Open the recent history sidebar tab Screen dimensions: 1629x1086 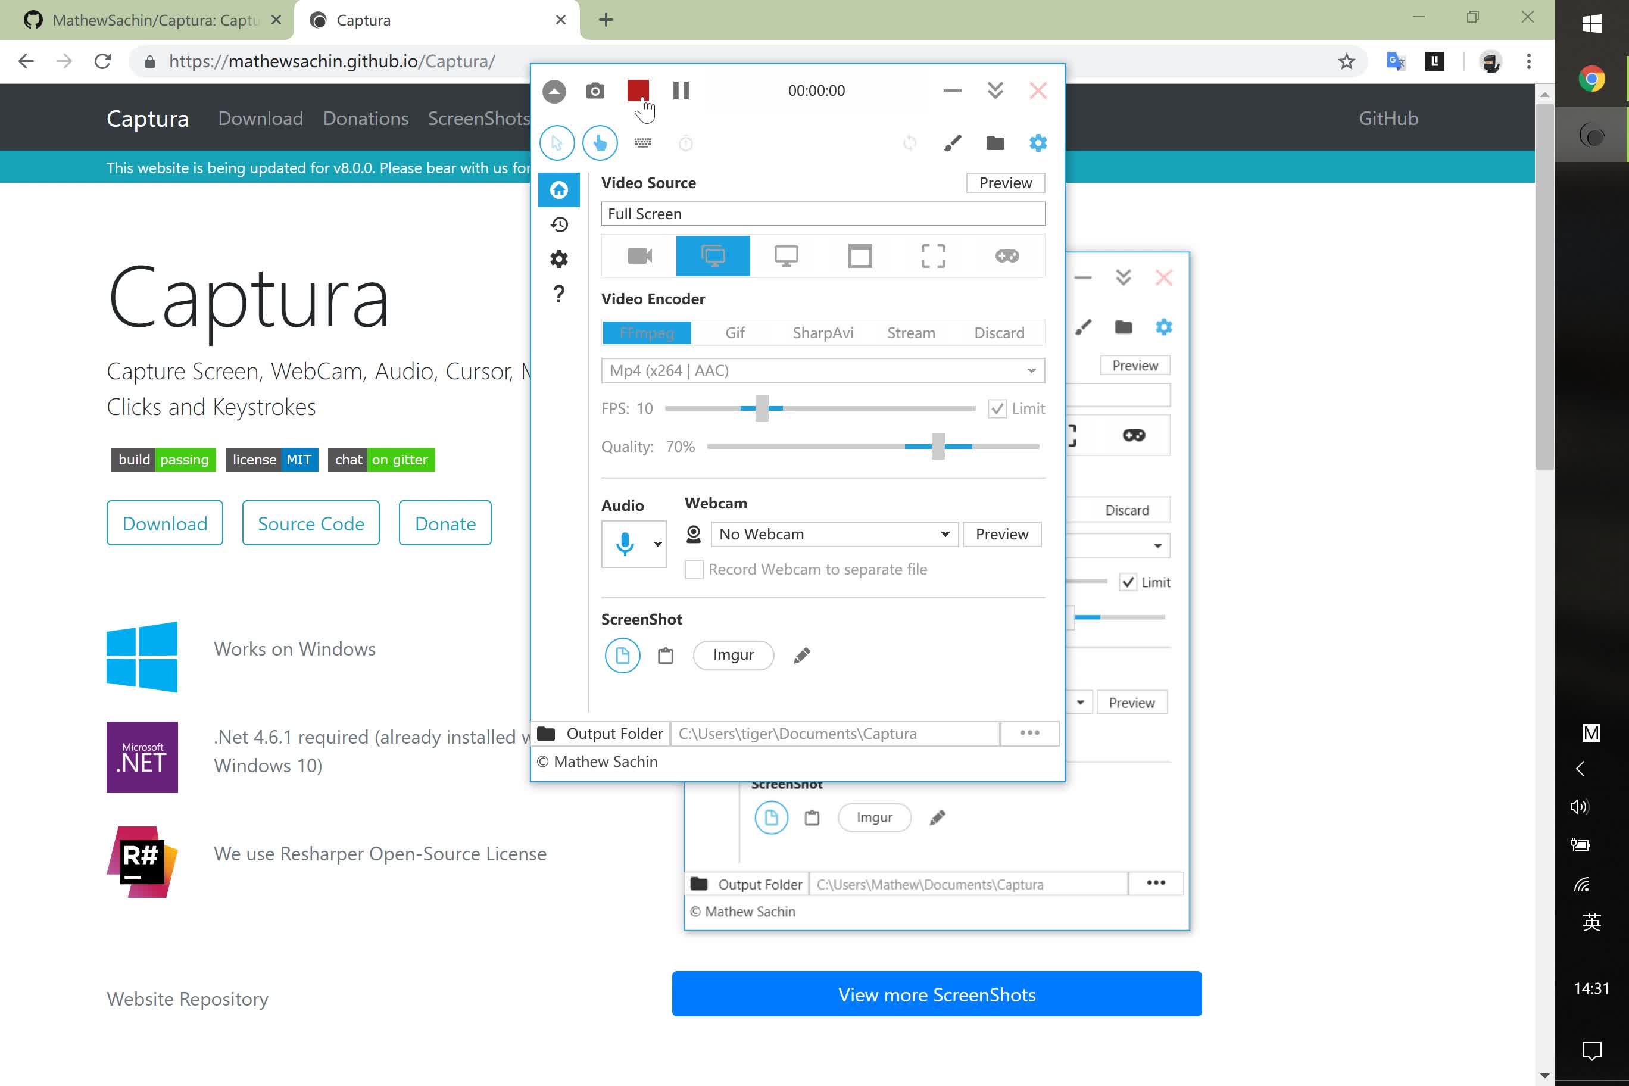point(559,224)
